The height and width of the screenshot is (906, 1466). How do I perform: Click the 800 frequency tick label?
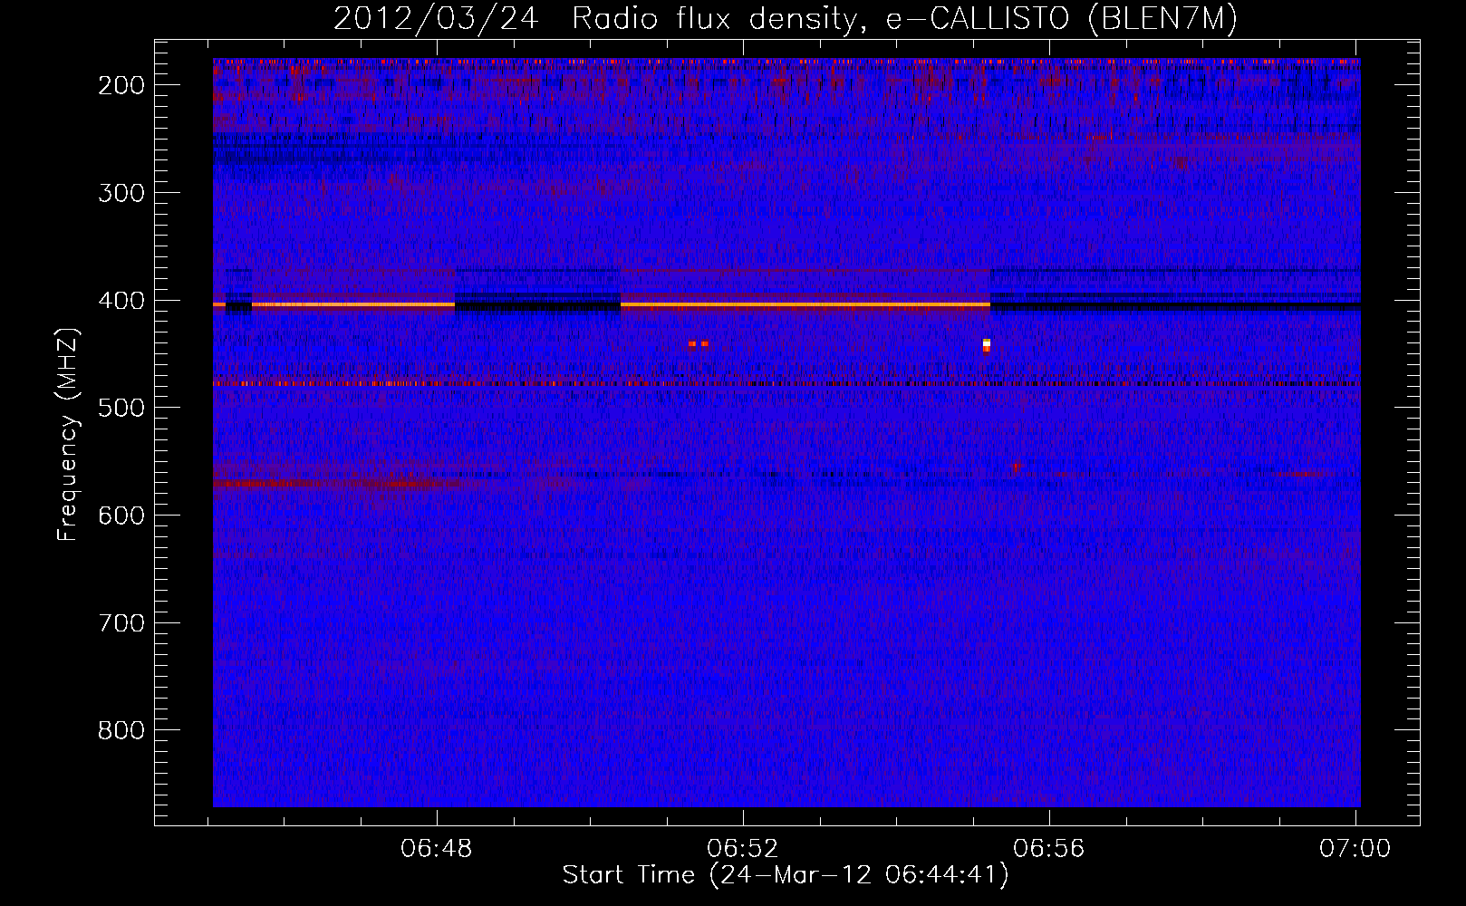tap(121, 730)
